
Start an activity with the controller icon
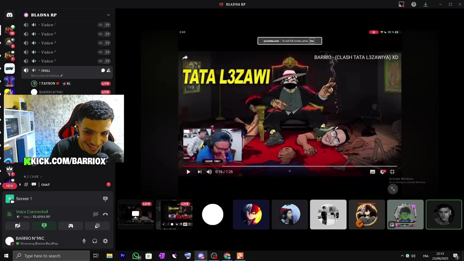pyautogui.click(x=71, y=226)
